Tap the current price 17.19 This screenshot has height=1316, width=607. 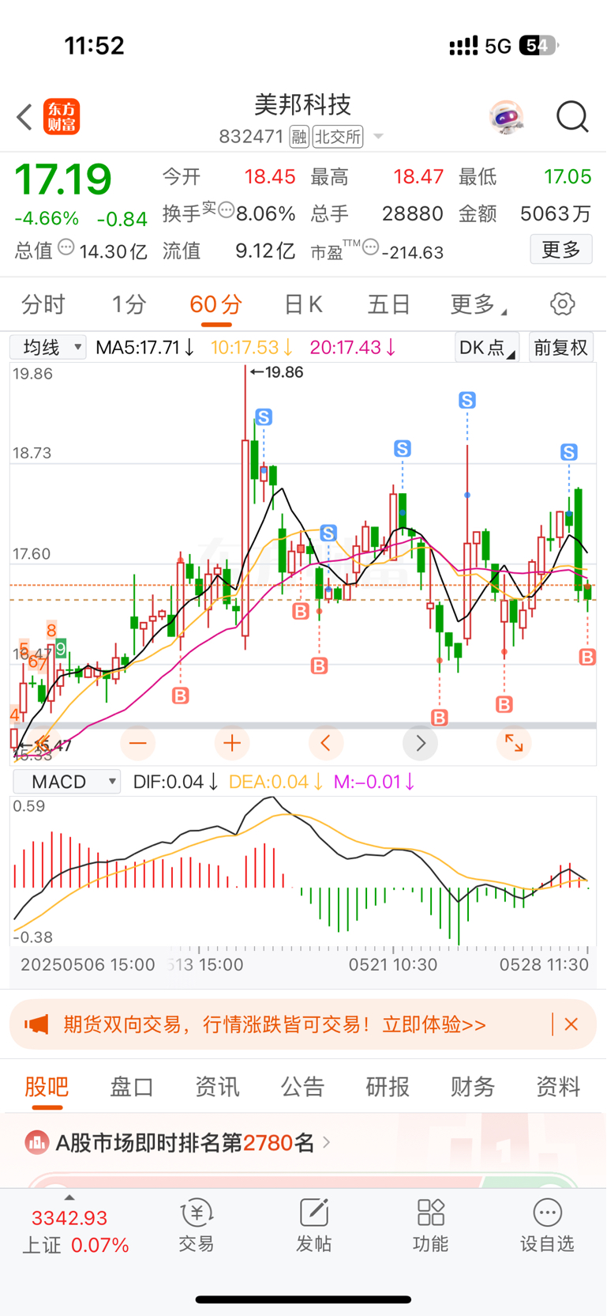point(63,179)
